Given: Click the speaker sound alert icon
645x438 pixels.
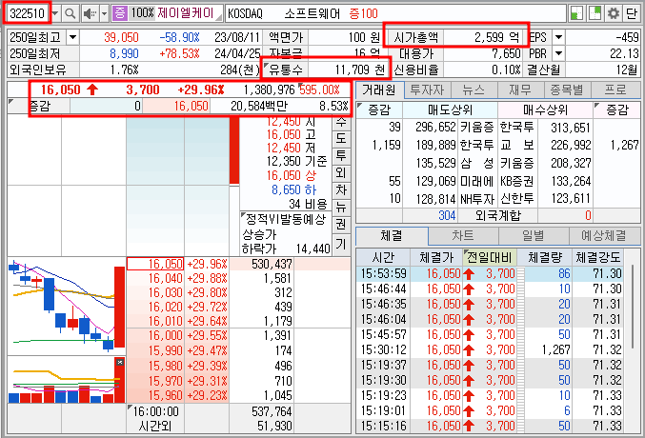Looking at the screenshot, I should [90, 13].
